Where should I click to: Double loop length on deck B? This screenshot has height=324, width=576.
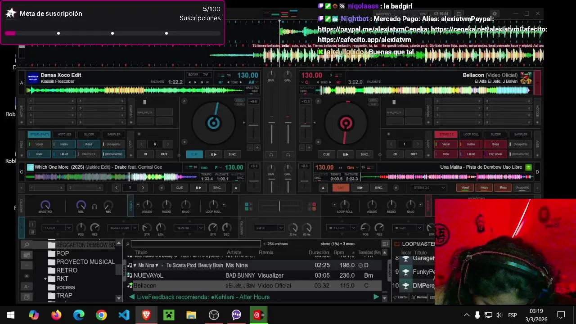(x=417, y=144)
